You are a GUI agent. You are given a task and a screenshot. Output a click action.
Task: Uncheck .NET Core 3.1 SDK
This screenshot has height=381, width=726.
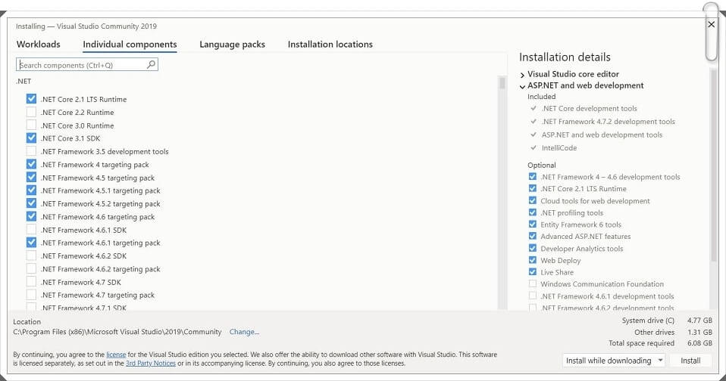pyautogui.click(x=31, y=138)
